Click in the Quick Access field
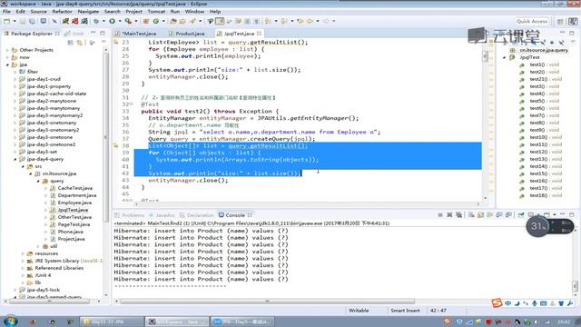Image resolution: width=581 pixels, height=327 pixels. [x=532, y=22]
